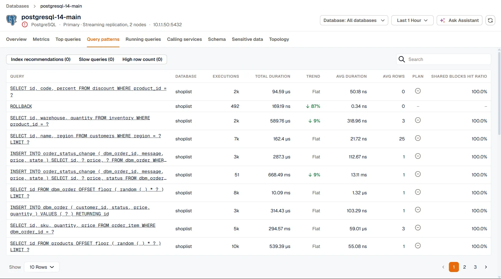
Task: Select current page 1 button
Action: tap(454, 267)
